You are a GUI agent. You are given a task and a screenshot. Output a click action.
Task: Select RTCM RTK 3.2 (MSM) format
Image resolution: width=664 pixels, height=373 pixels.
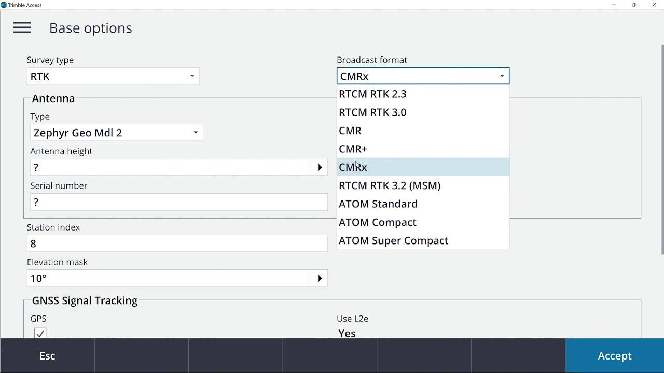(x=423, y=185)
